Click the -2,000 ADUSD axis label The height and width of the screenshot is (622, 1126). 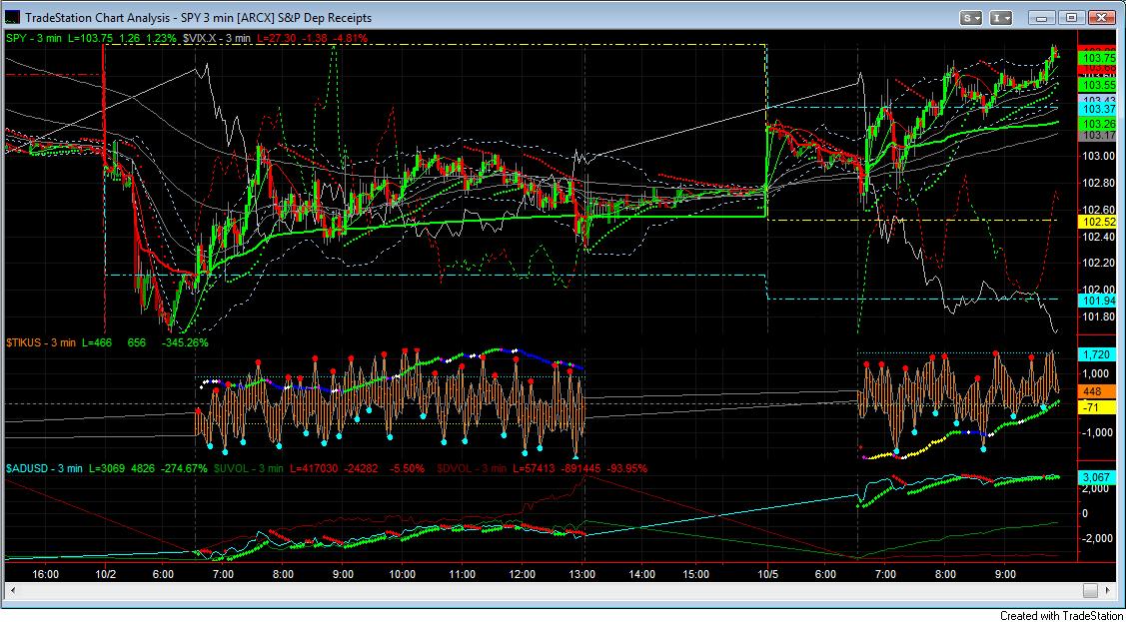click(1098, 538)
